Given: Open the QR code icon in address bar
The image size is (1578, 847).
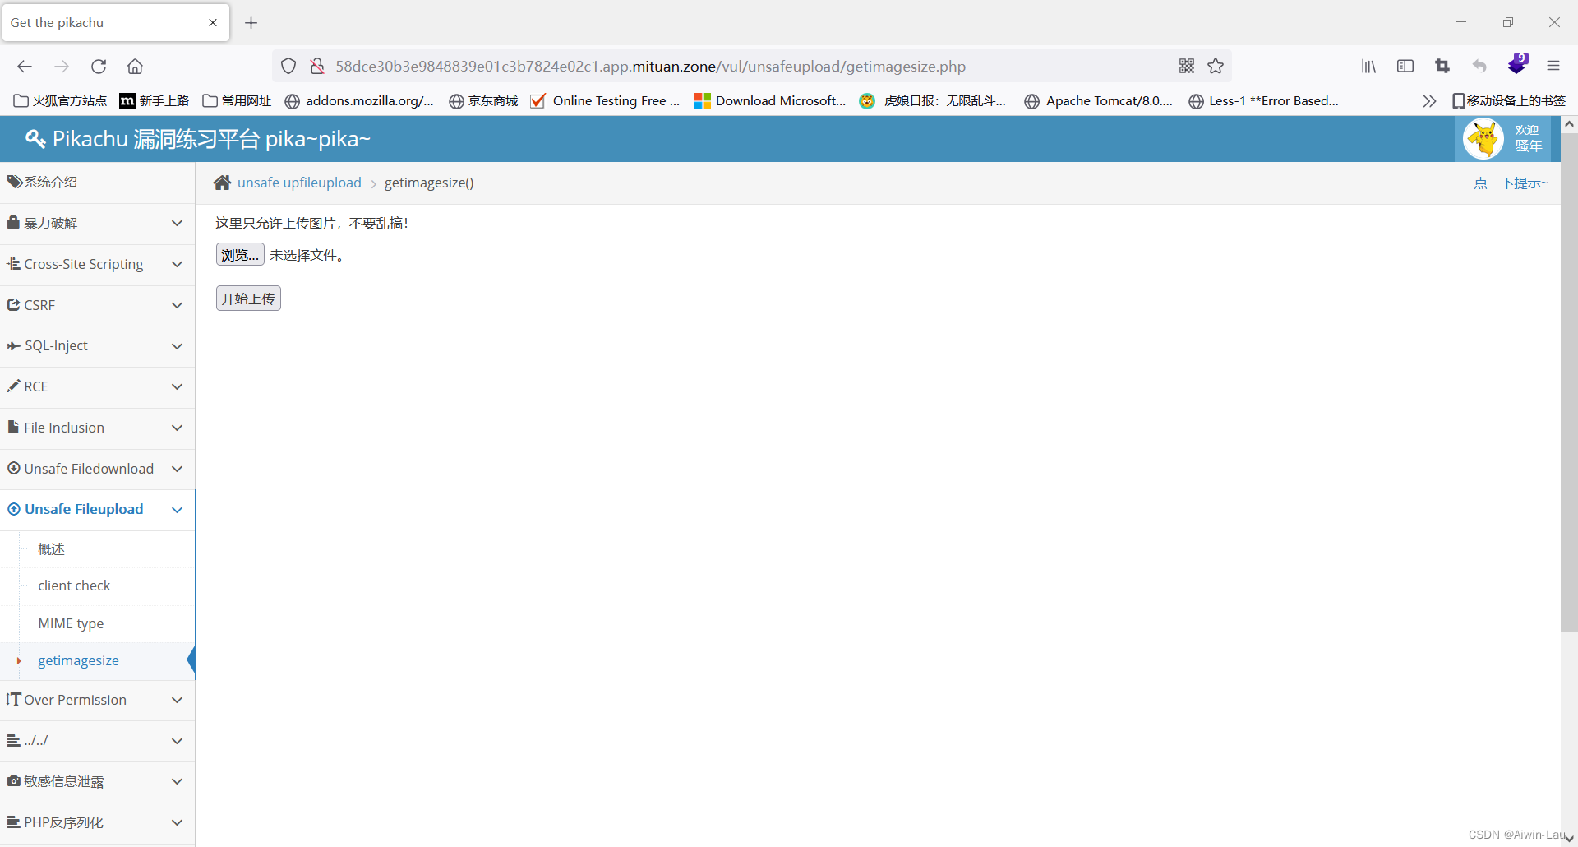Looking at the screenshot, I should [1187, 67].
